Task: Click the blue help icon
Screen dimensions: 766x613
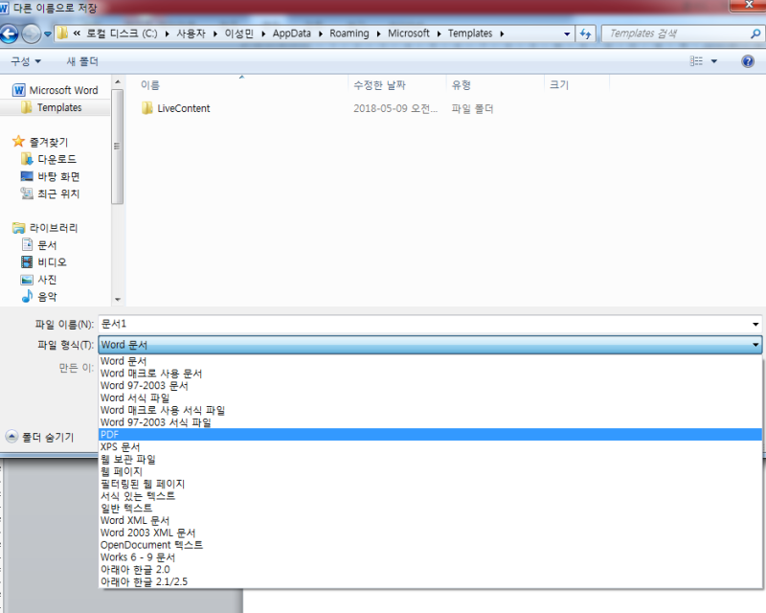Action: [748, 61]
